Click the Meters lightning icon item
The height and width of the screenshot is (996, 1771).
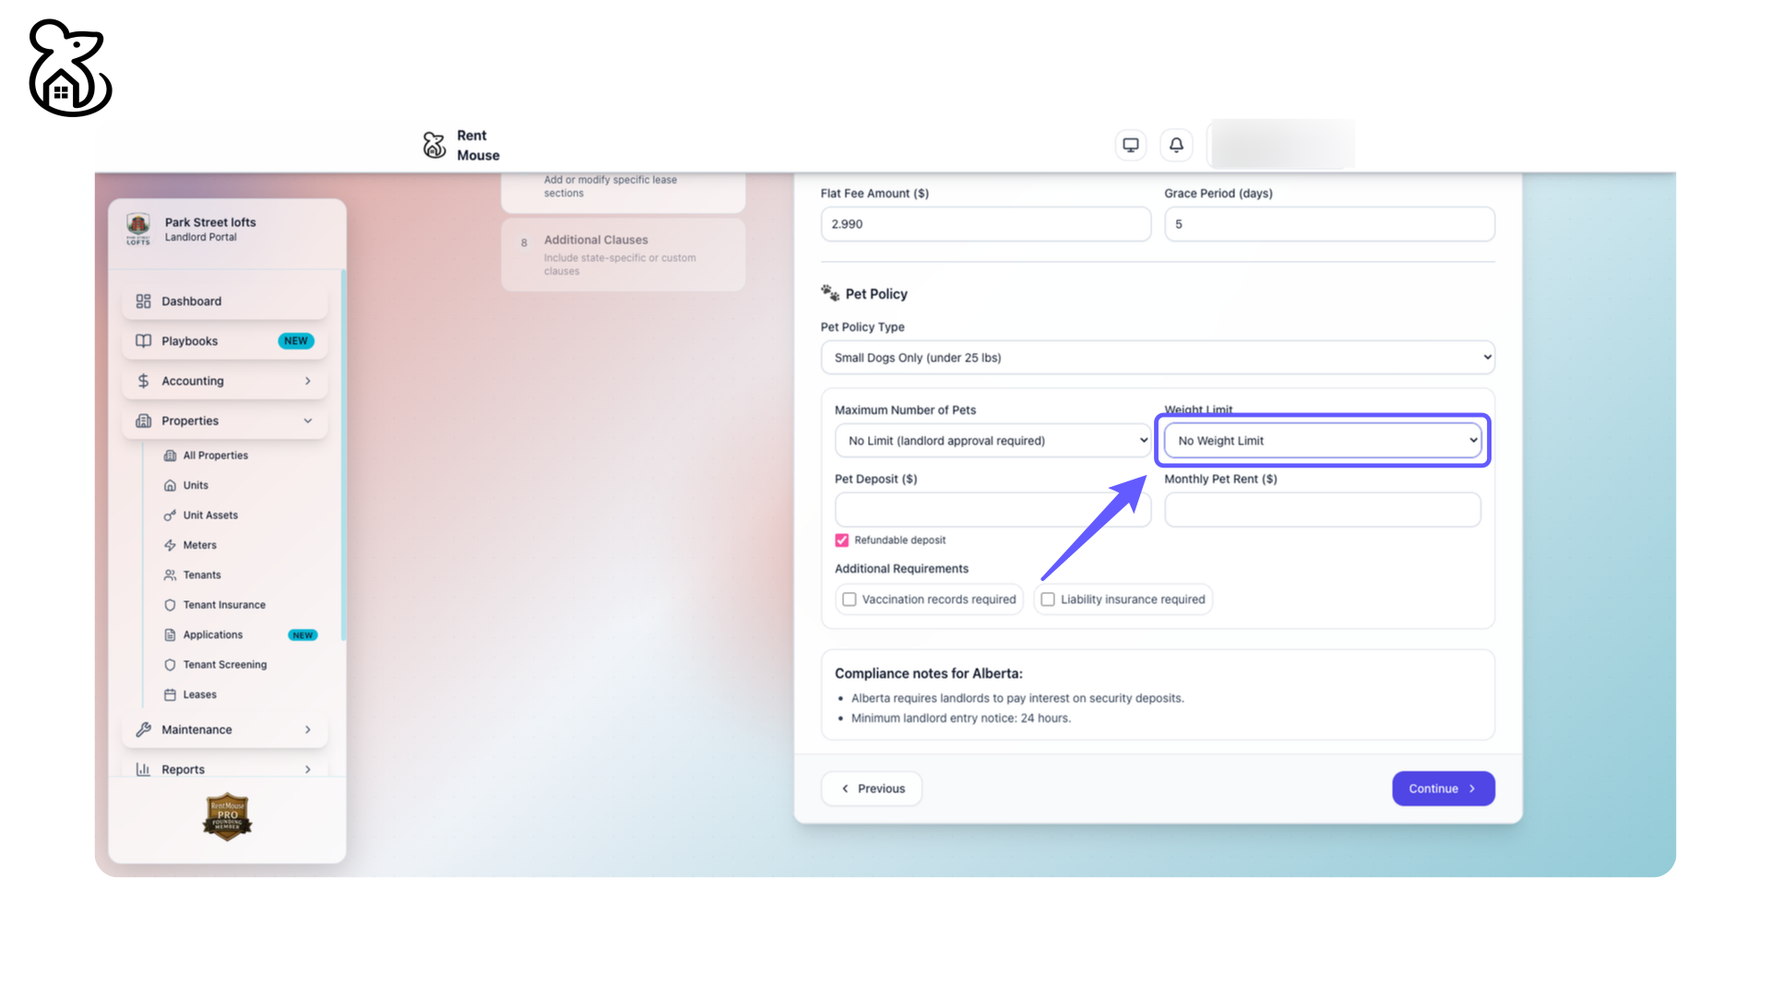coord(199,545)
